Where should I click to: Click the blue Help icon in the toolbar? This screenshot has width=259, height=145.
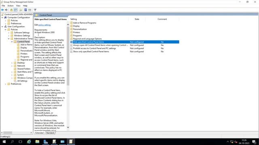tap(25, 10)
